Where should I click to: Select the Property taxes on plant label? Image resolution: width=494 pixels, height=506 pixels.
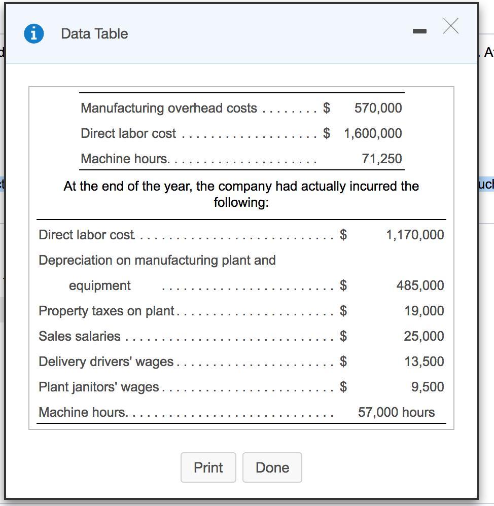[x=107, y=311]
